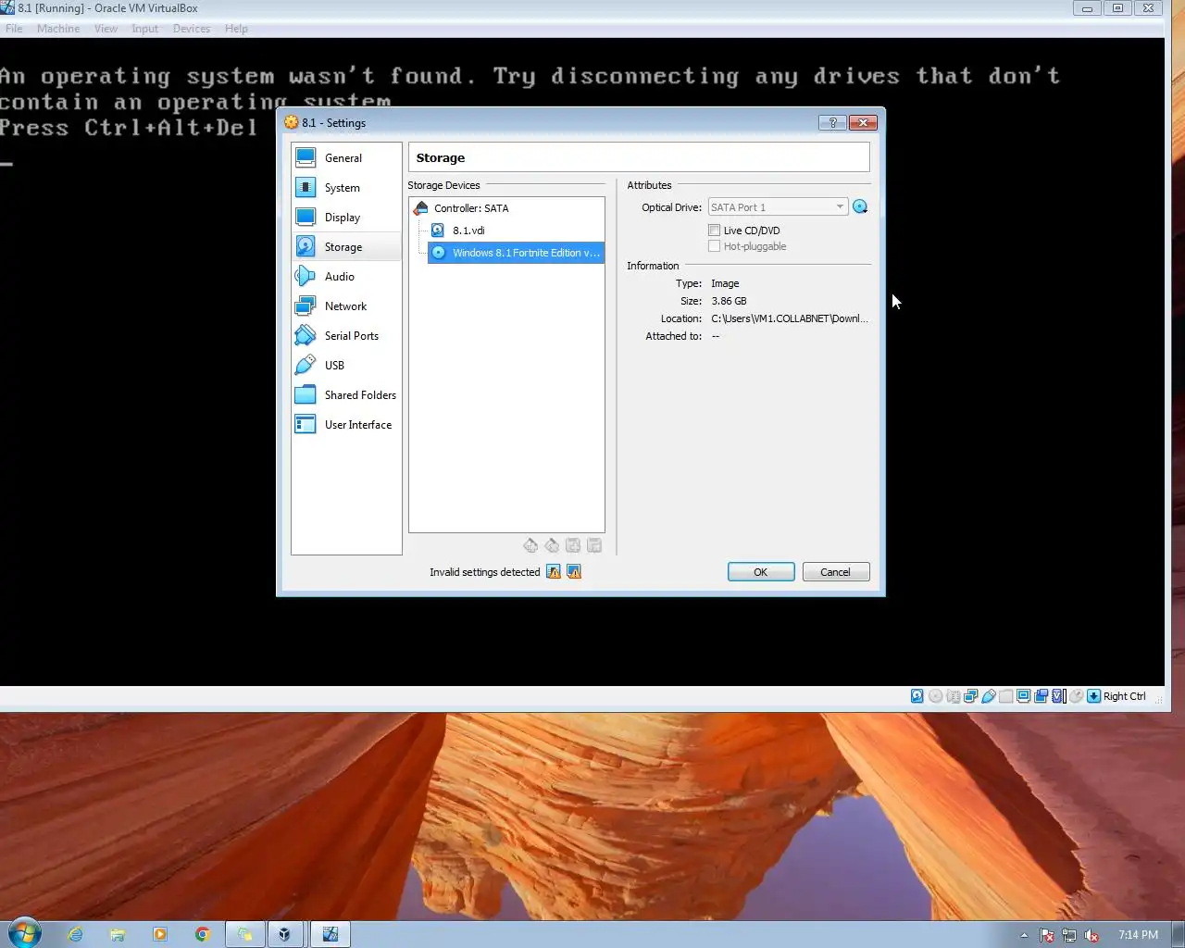The width and height of the screenshot is (1185, 948).
Task: Click the Location path value text
Action: 790,318
